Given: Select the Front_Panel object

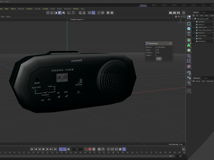Looking at the screenshot, I should 202,36.
